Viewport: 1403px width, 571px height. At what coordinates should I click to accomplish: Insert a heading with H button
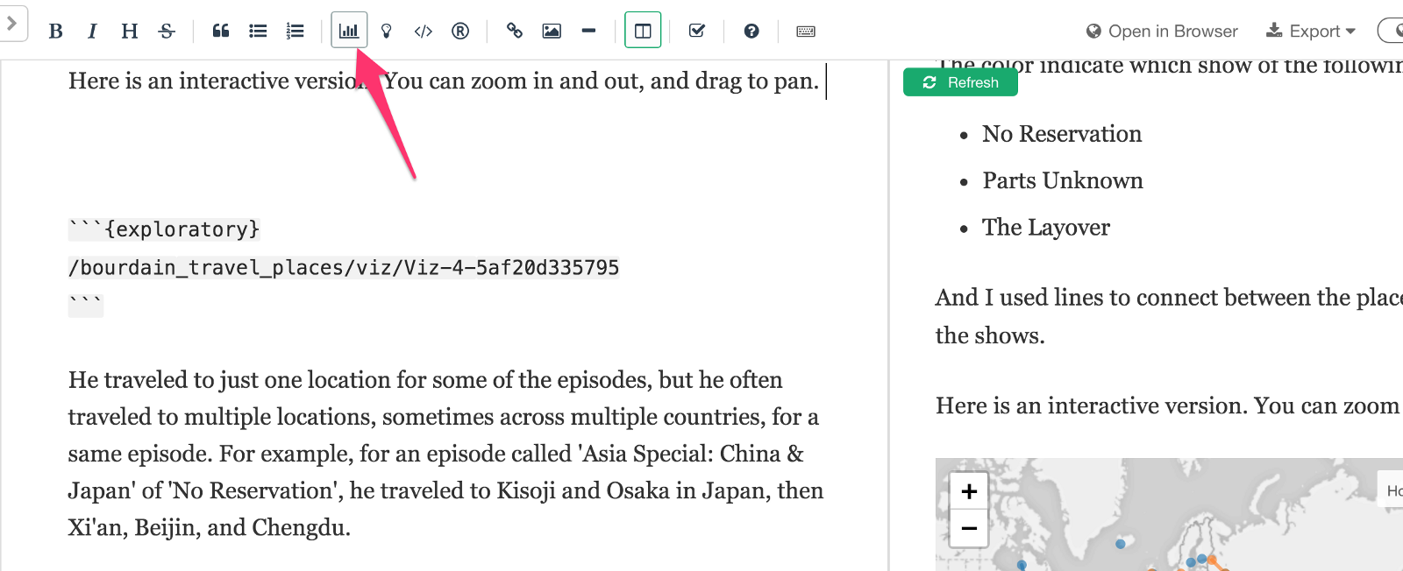pos(130,32)
